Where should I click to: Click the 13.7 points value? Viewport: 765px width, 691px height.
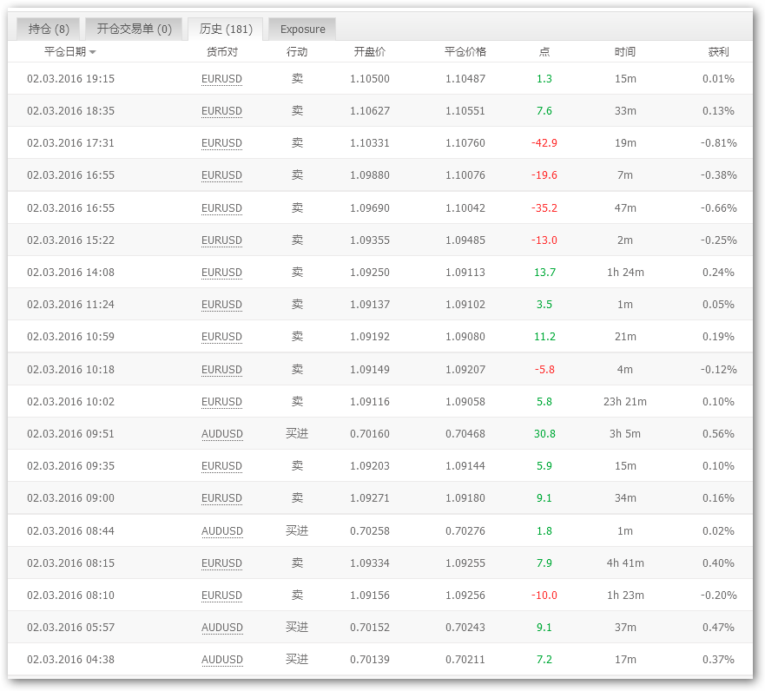click(544, 273)
